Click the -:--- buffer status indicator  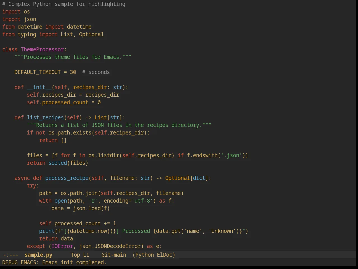(11, 255)
